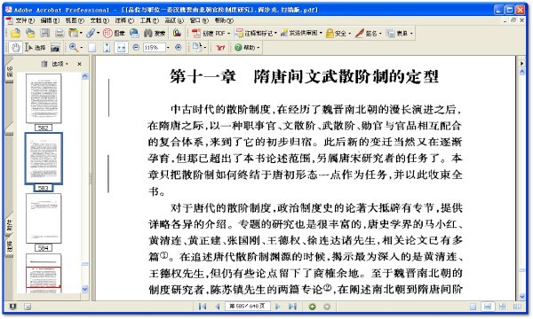The width and height of the screenshot is (533, 319).
Task: Click thumbnail panel scroll down arrow
Action: (85, 289)
